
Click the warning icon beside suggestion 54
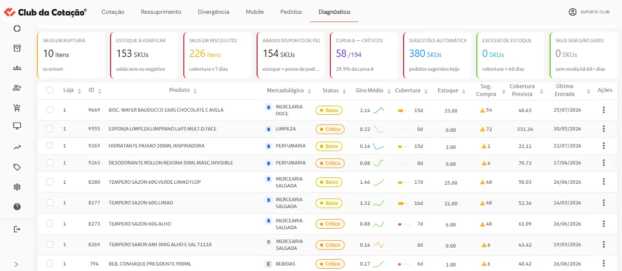click(482, 110)
